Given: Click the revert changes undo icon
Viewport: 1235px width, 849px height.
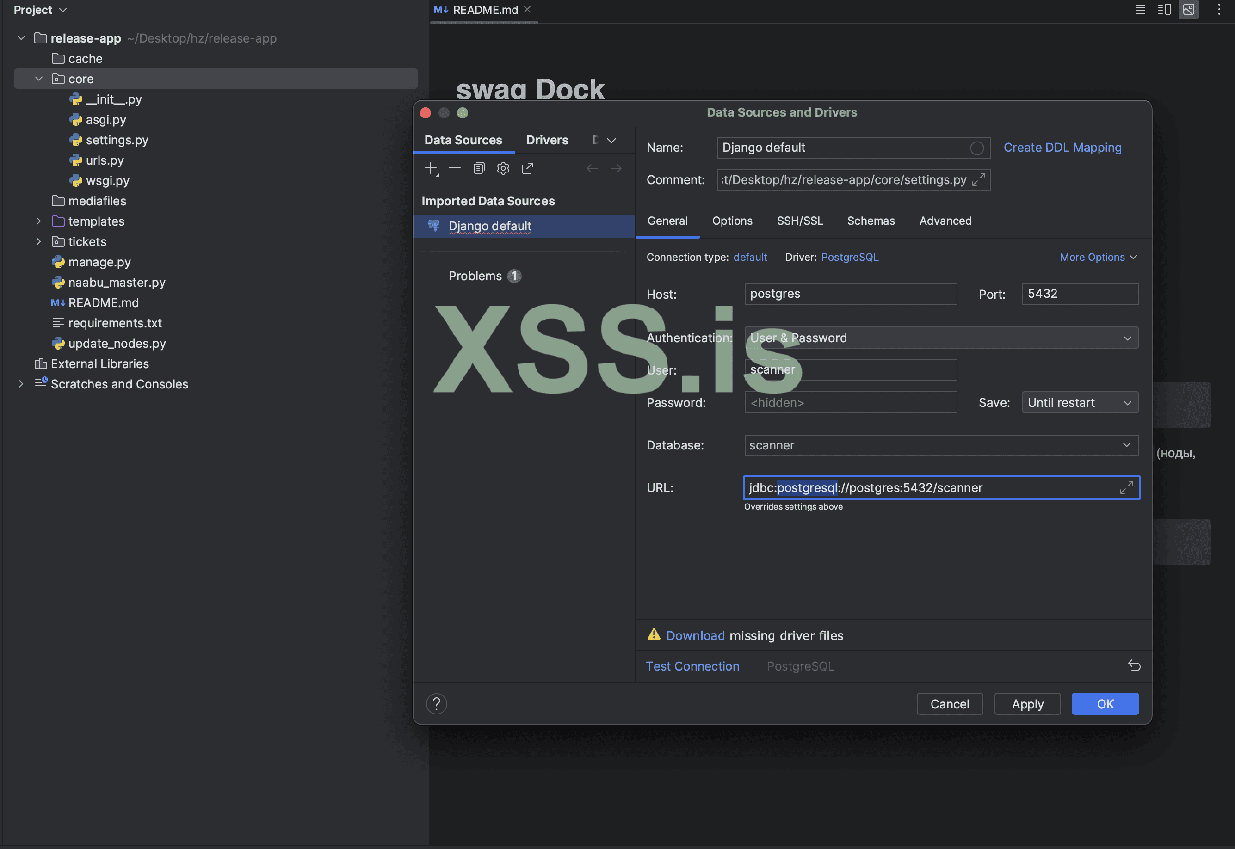Looking at the screenshot, I should pos(1134,665).
